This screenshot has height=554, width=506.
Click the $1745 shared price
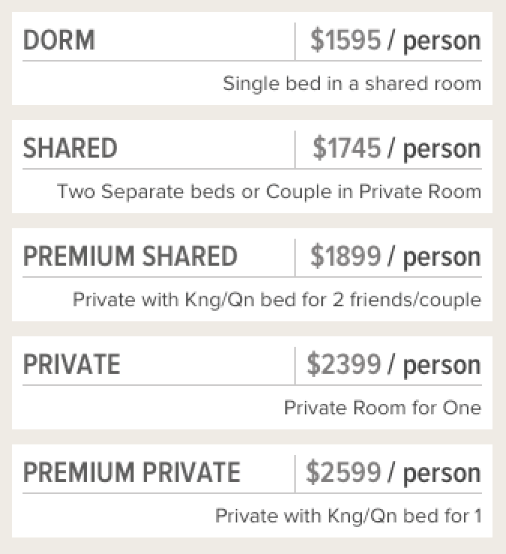point(347,149)
